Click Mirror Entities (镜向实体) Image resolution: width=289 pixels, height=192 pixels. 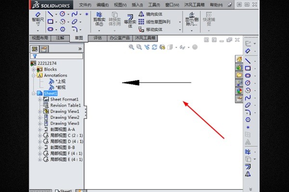(151, 14)
